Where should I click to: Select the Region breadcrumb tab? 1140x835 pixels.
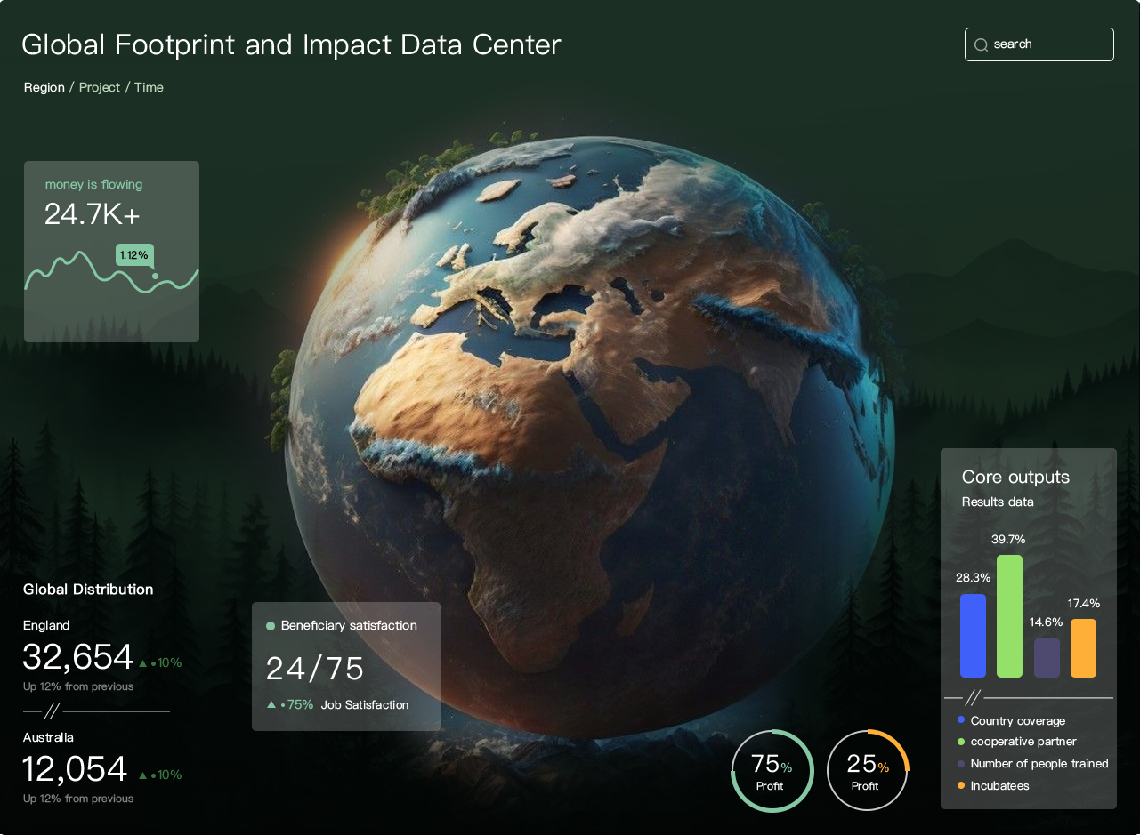click(x=44, y=87)
